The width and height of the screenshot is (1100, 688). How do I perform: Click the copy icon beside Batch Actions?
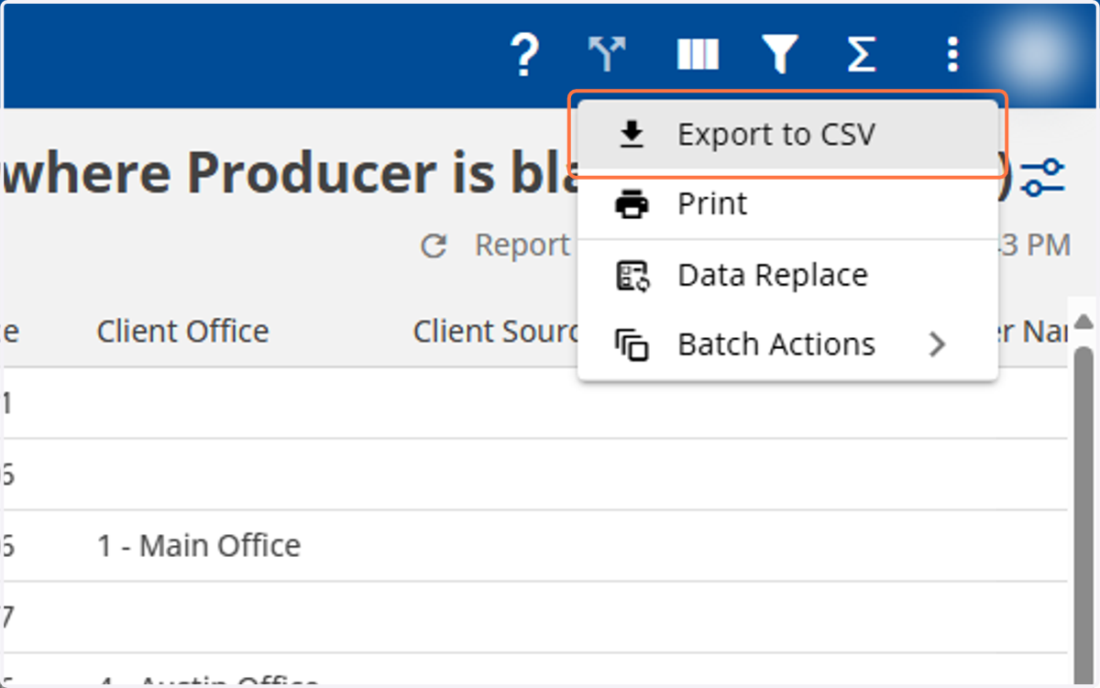(x=632, y=345)
